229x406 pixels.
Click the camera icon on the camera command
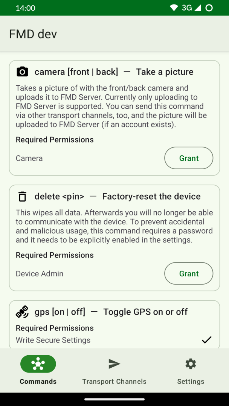coord(23,72)
